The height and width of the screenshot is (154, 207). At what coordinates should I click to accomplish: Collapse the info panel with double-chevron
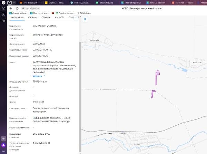coord(85,19)
